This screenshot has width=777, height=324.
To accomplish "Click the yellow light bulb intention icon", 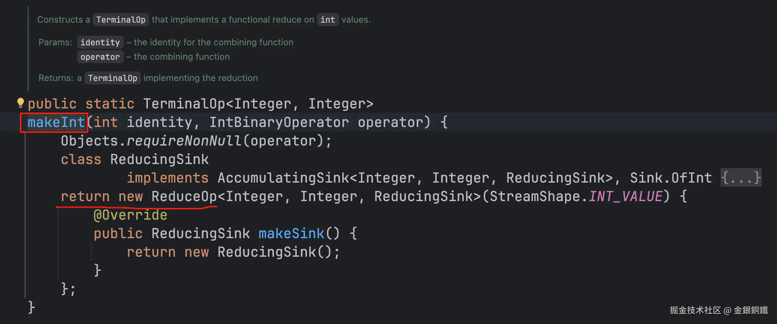I will (x=20, y=103).
